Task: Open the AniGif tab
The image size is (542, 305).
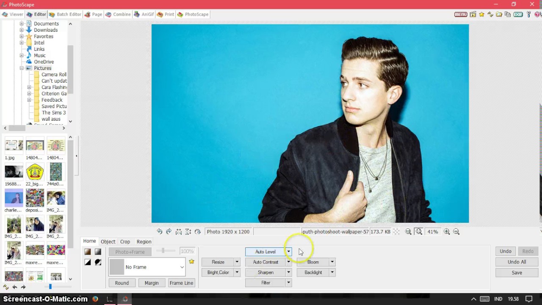Action: click(144, 14)
